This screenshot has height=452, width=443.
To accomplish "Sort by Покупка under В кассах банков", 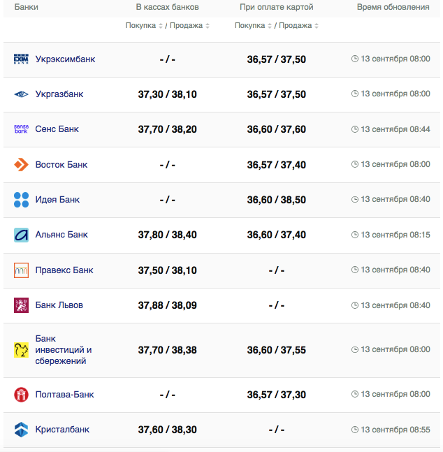I will coord(145,26).
